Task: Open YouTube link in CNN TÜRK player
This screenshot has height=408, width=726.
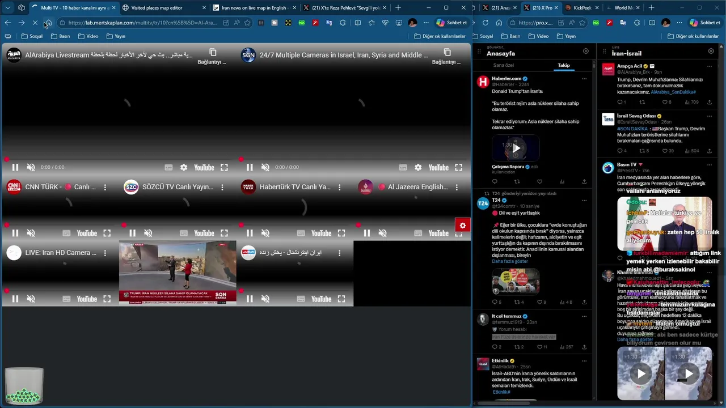Action: pyautogui.click(x=87, y=233)
